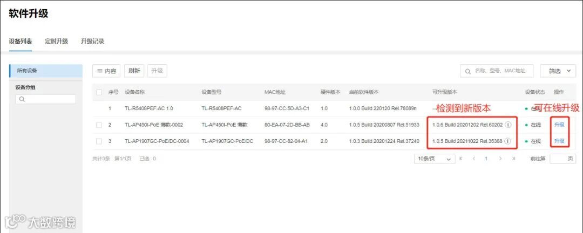
Task: Open info icon beside 1.0.5 Build 20211022
Action: click(509, 141)
